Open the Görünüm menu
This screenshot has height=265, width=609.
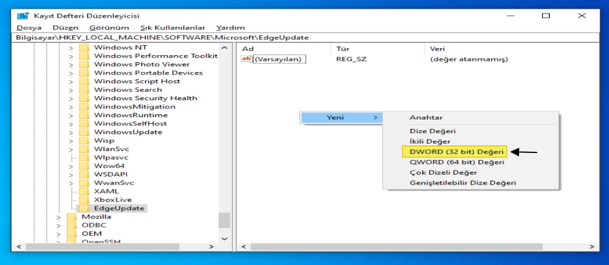point(109,28)
